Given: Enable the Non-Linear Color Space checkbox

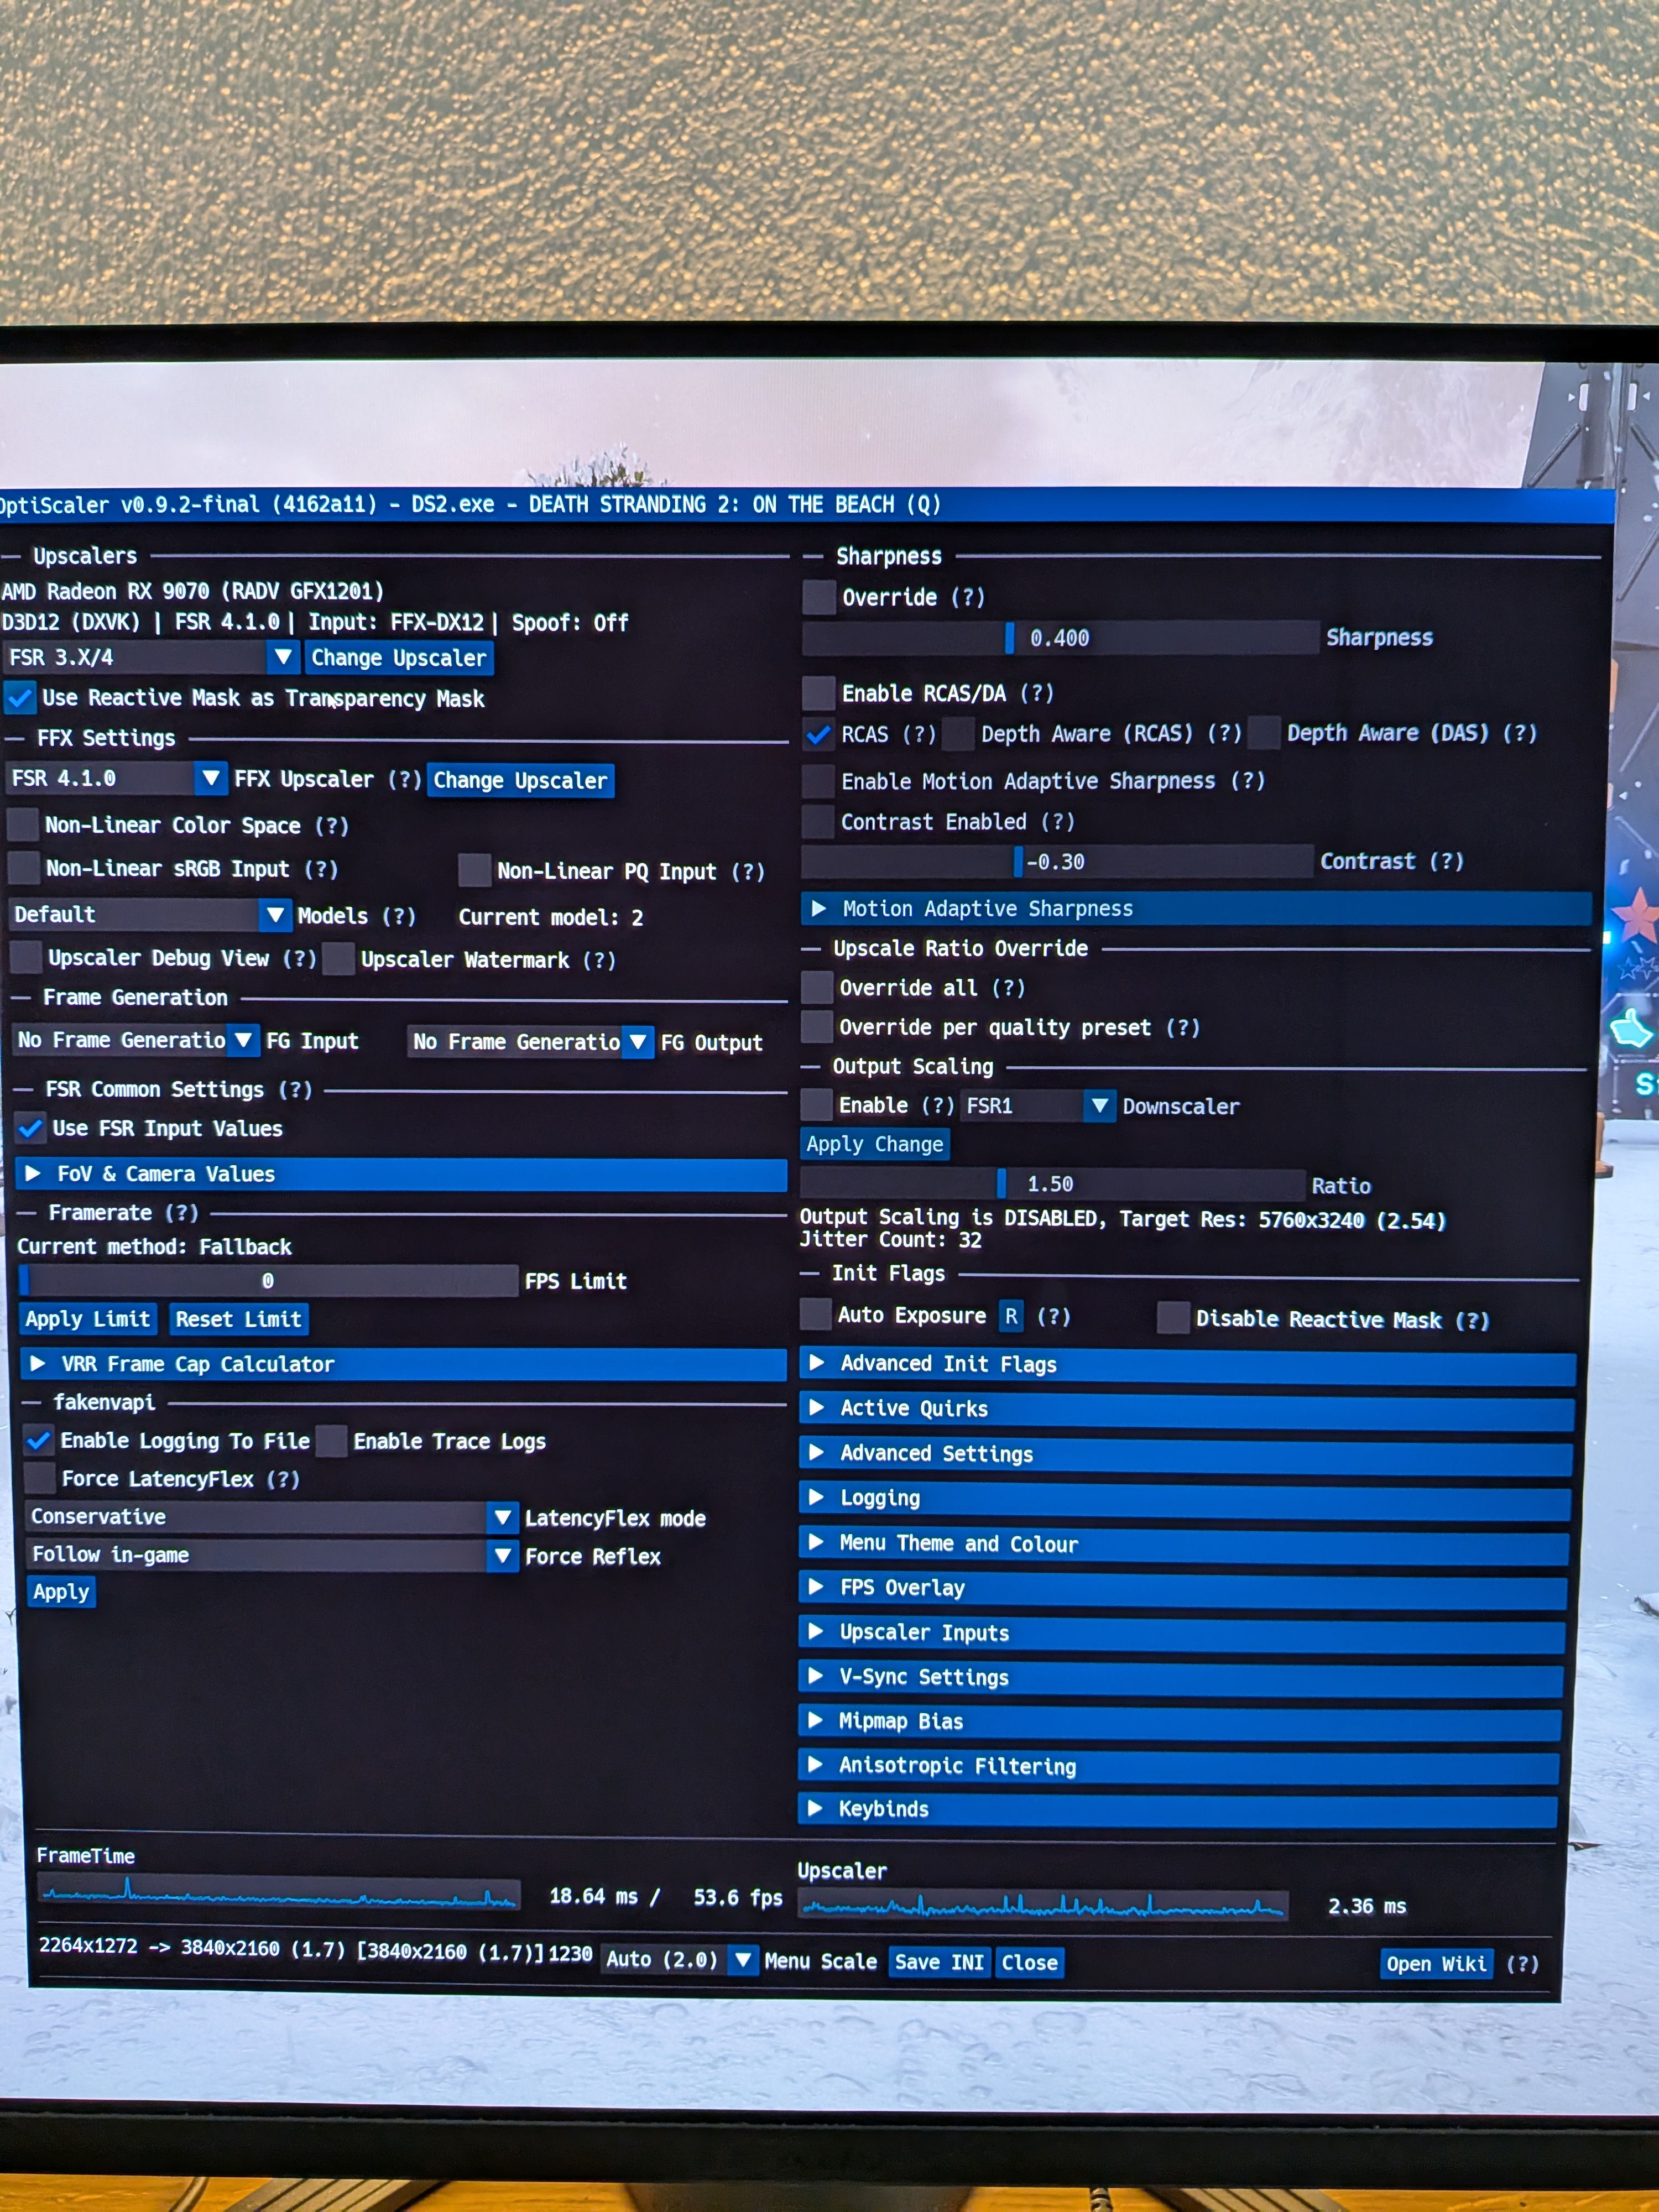Looking at the screenshot, I should (x=23, y=825).
